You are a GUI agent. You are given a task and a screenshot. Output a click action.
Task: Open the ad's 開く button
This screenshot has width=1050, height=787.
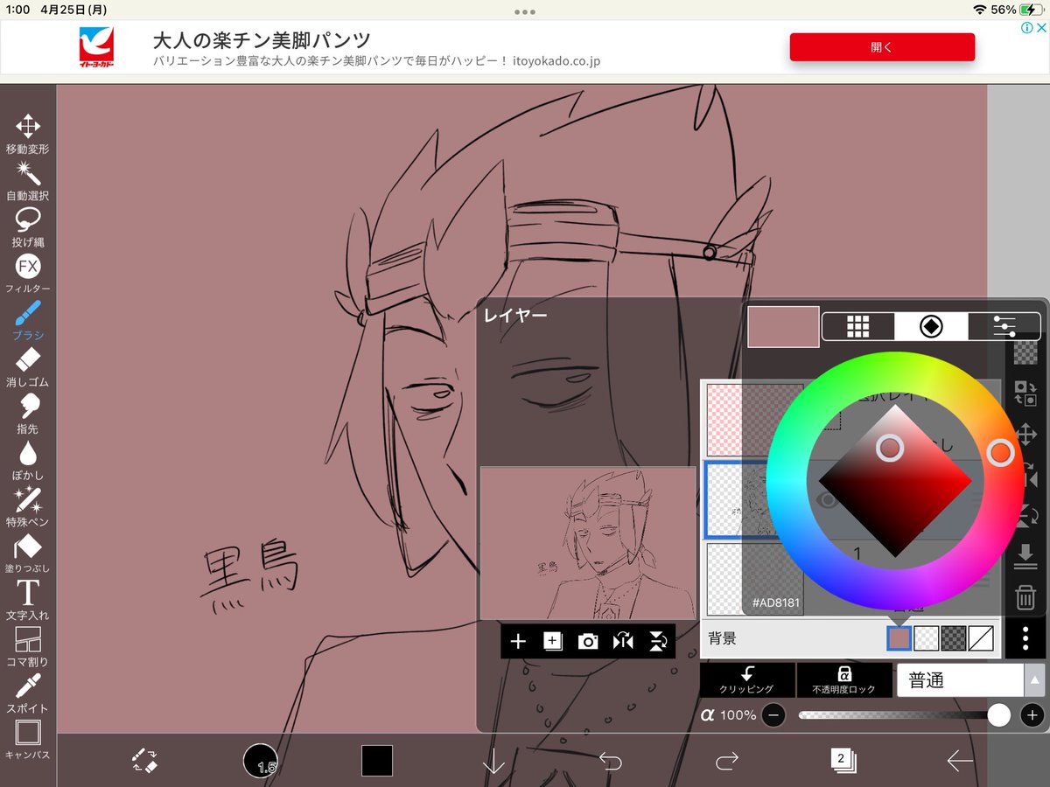point(882,47)
